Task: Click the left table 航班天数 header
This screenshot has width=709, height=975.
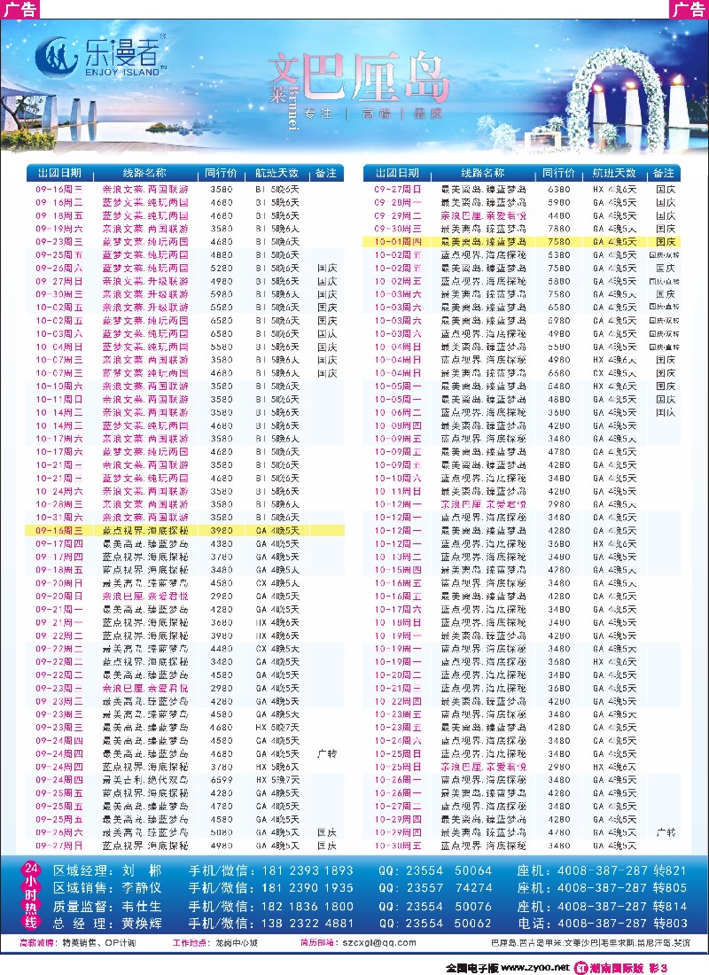Action: click(277, 173)
